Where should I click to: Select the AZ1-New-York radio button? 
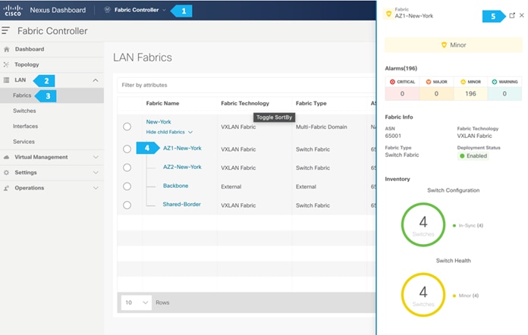[127, 149]
